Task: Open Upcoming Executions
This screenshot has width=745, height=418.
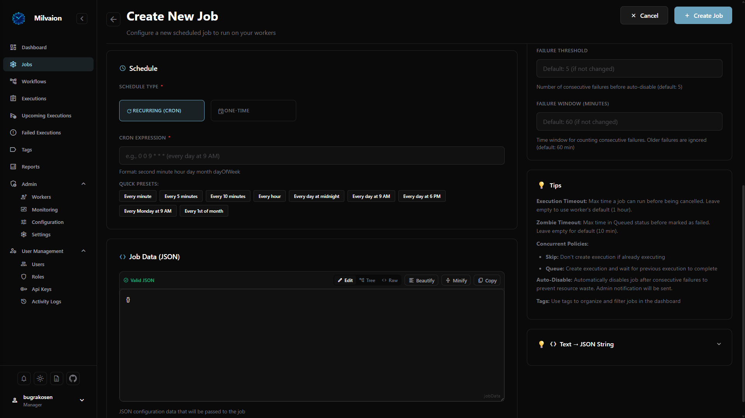Action: [48, 115]
